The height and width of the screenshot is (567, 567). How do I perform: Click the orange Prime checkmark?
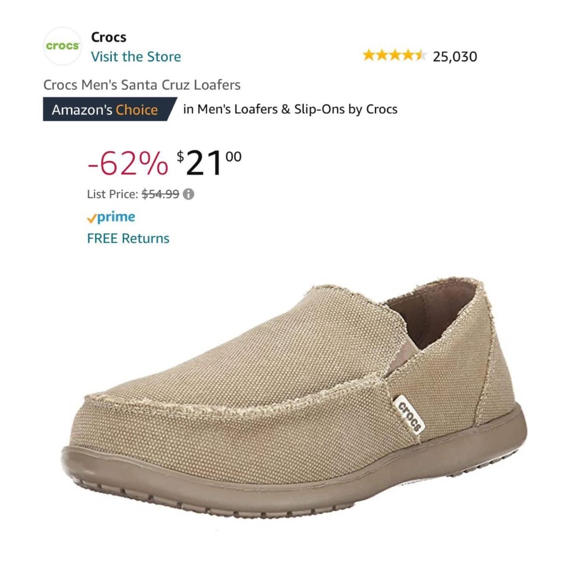[91, 218]
